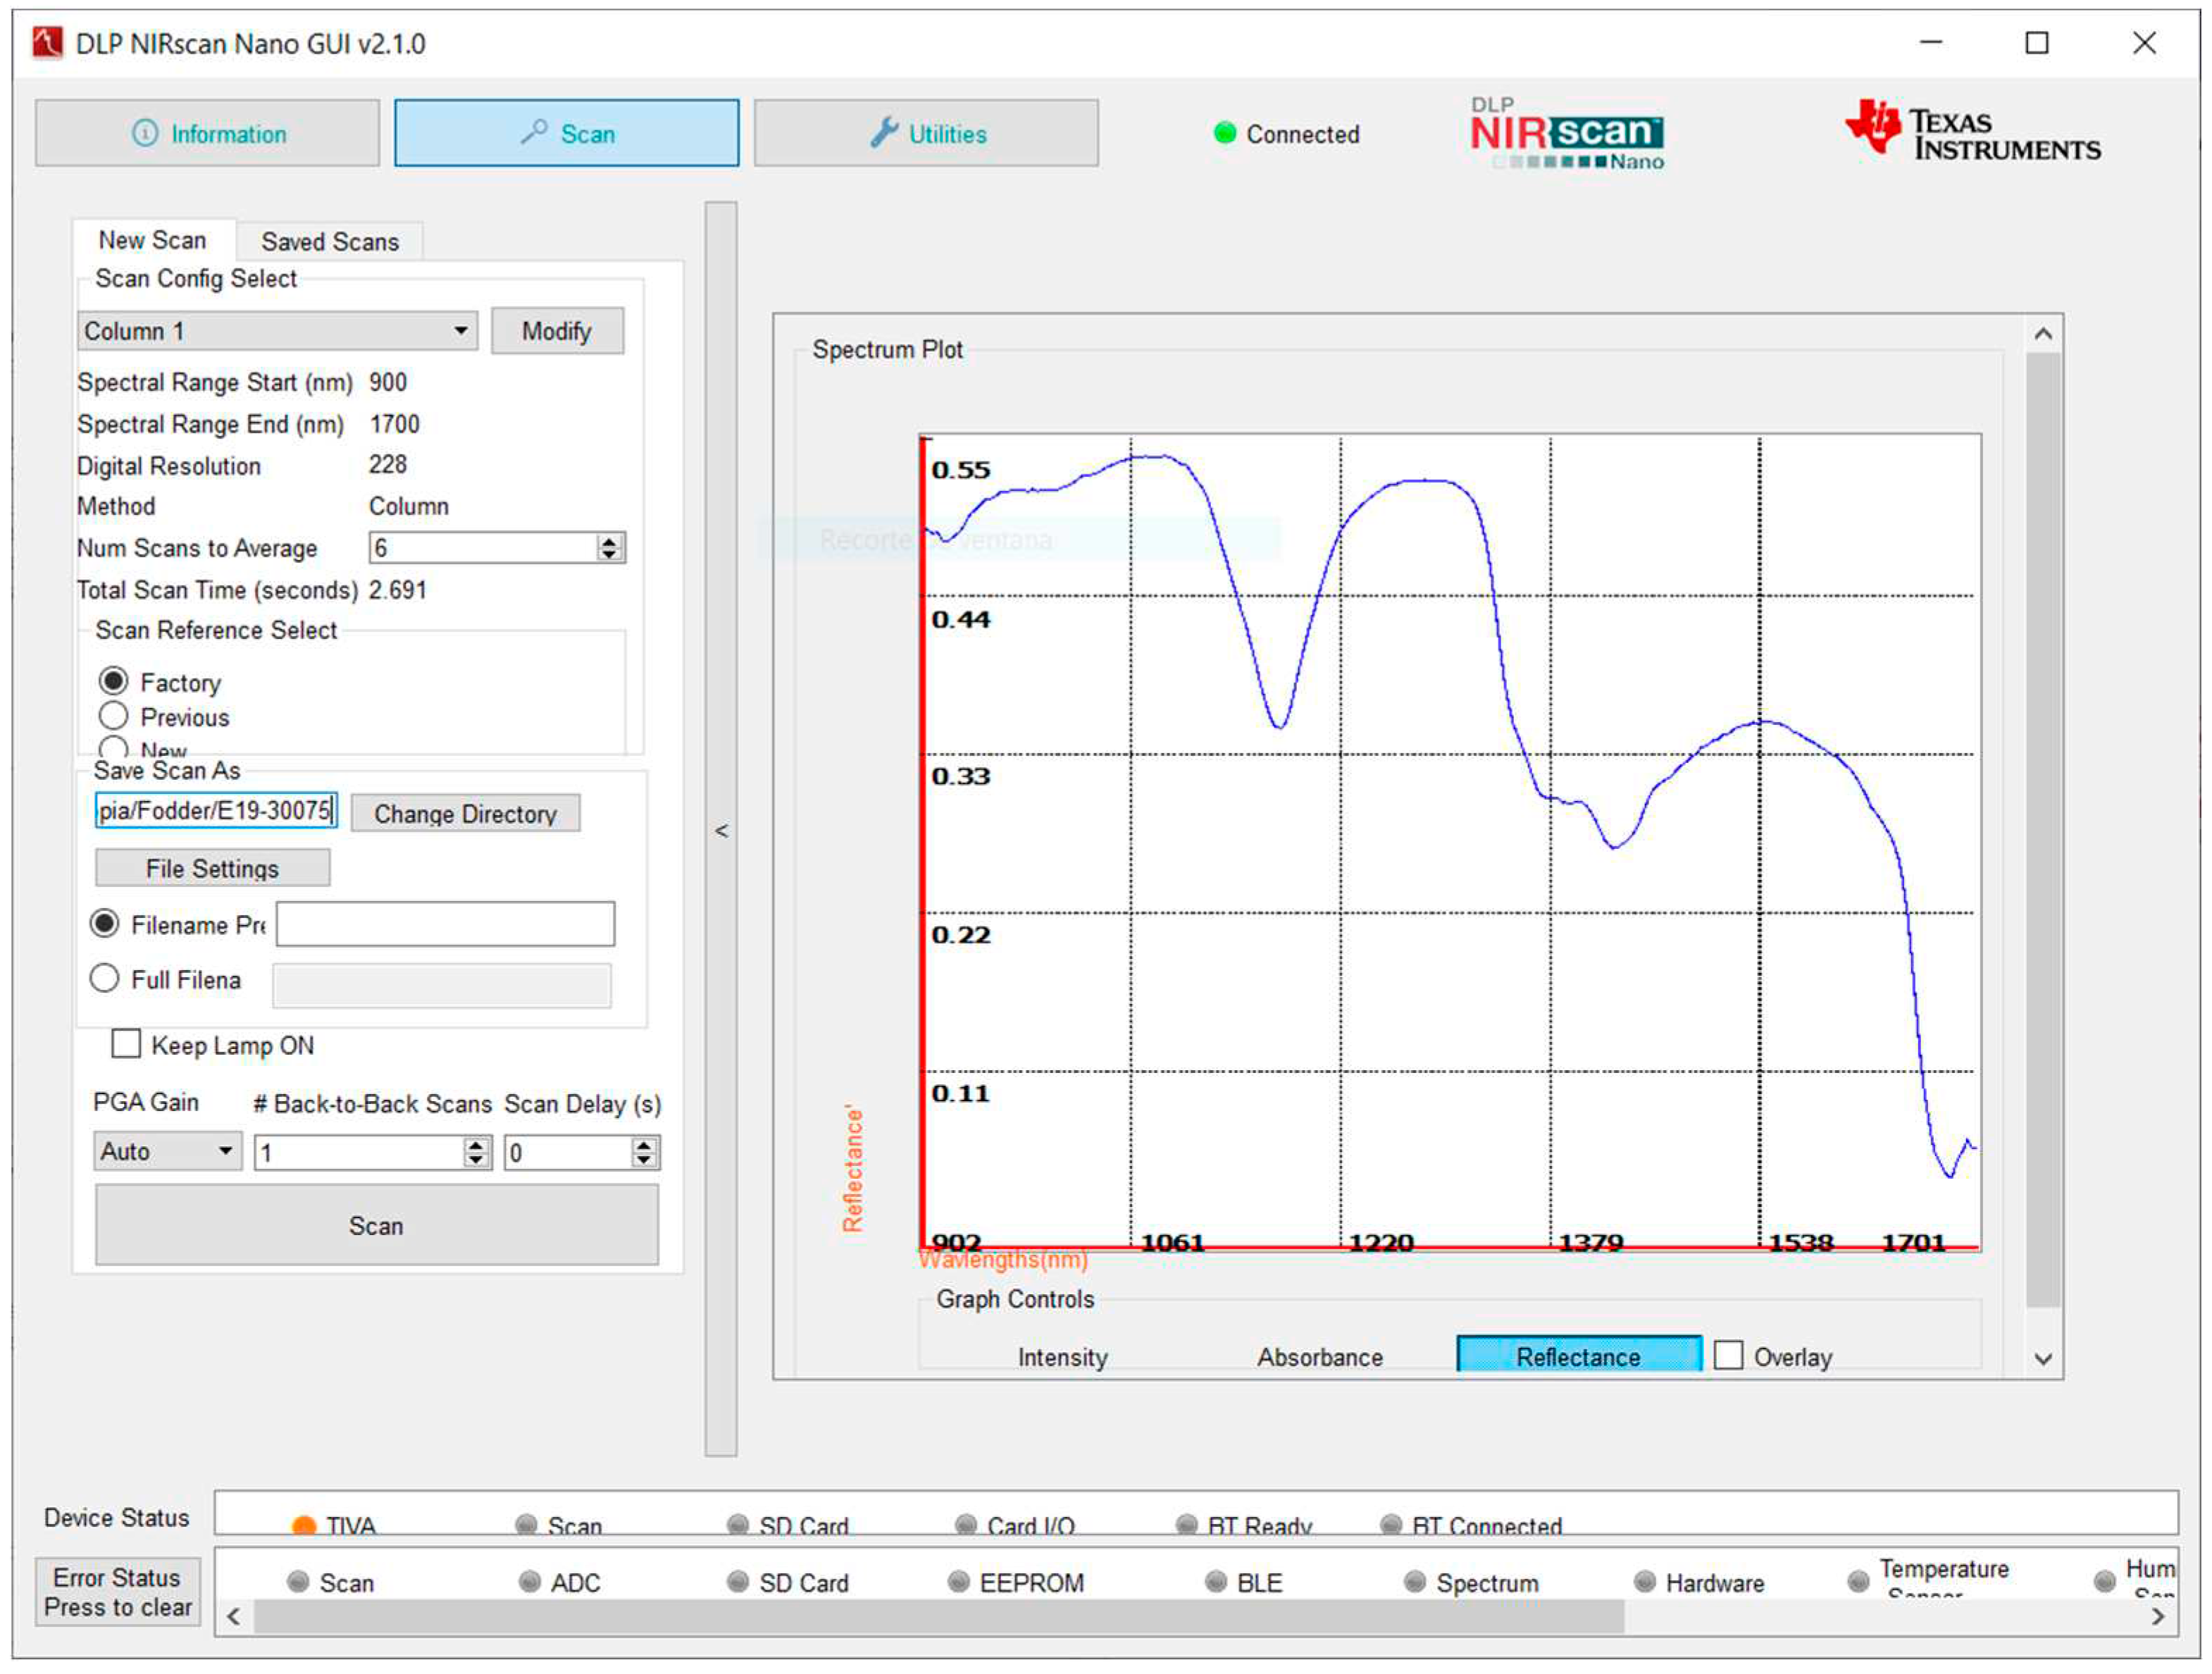
Task: Click the BT Ready status indicator
Action: pyautogui.click(x=1186, y=1526)
